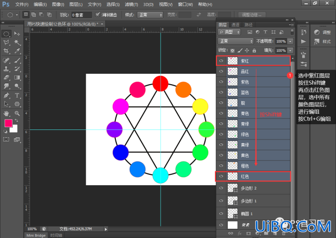Open the layer blend mode dropdown
Viewport: 336px width, 238px height.
(236, 41)
